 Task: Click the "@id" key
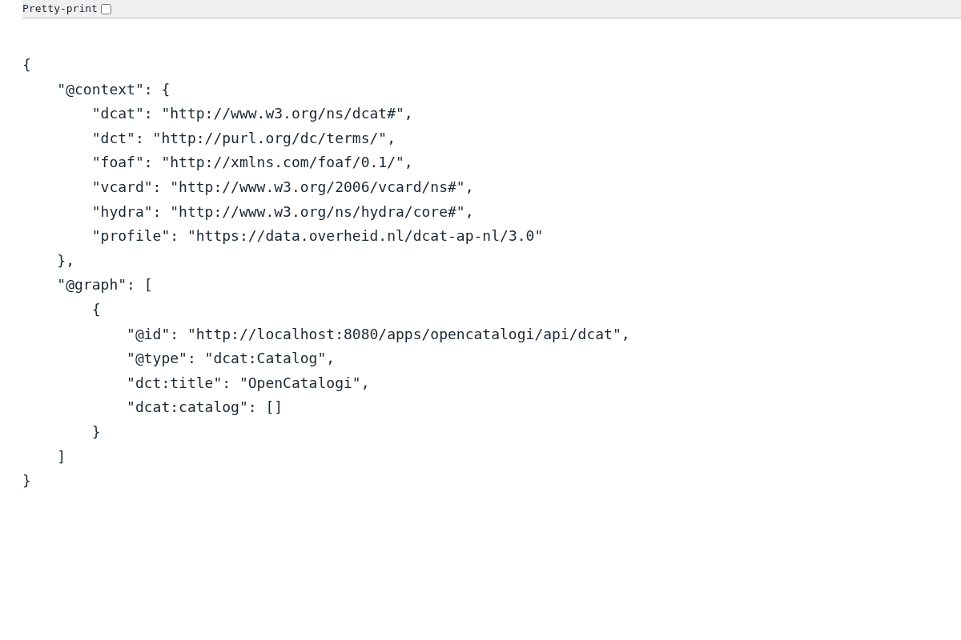(148, 334)
